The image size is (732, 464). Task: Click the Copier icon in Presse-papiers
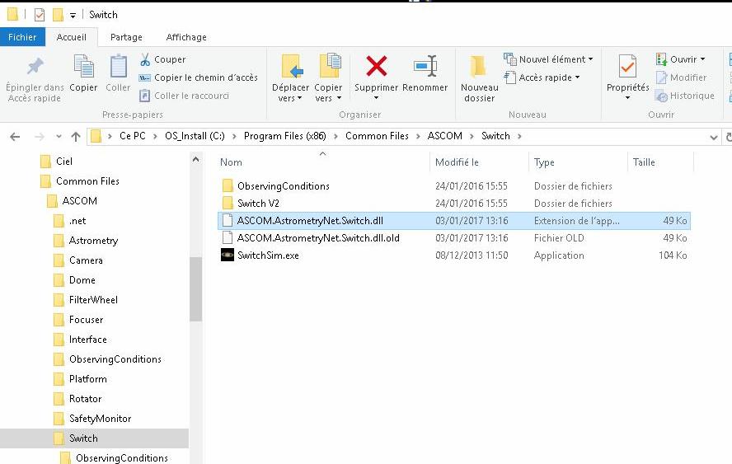click(x=83, y=66)
